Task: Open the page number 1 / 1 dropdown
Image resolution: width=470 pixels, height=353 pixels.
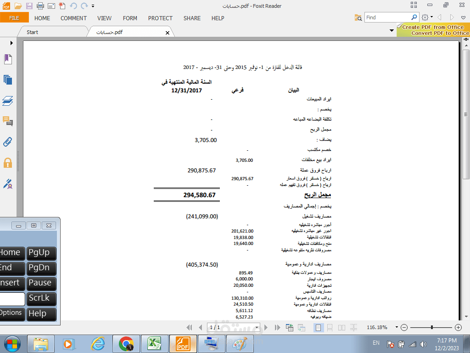Action: pyautogui.click(x=257, y=327)
